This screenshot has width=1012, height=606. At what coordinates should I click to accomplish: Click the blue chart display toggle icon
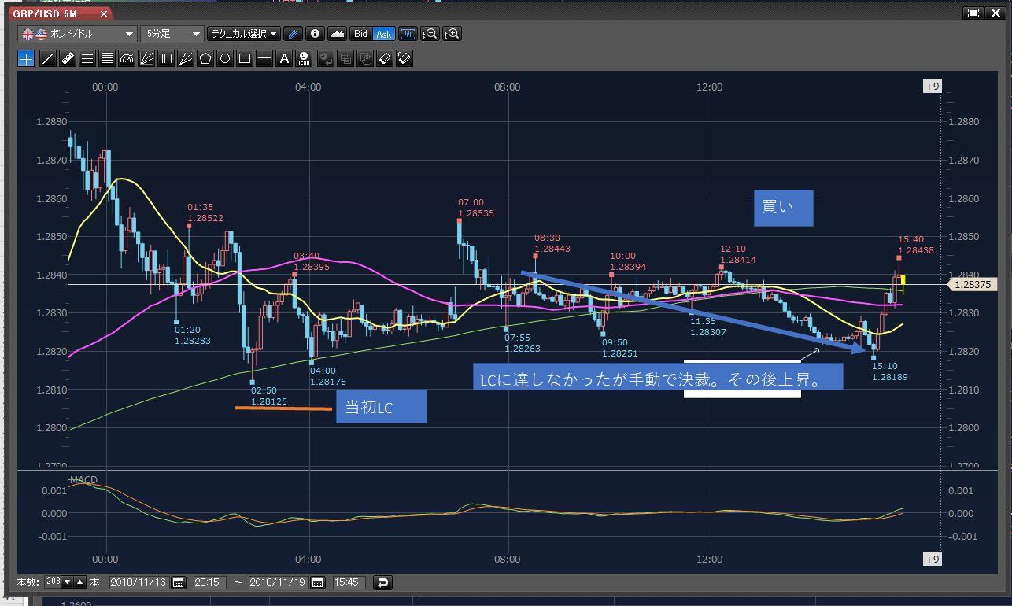(x=408, y=34)
